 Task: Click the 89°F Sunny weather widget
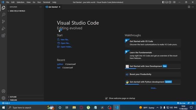[147, 108]
